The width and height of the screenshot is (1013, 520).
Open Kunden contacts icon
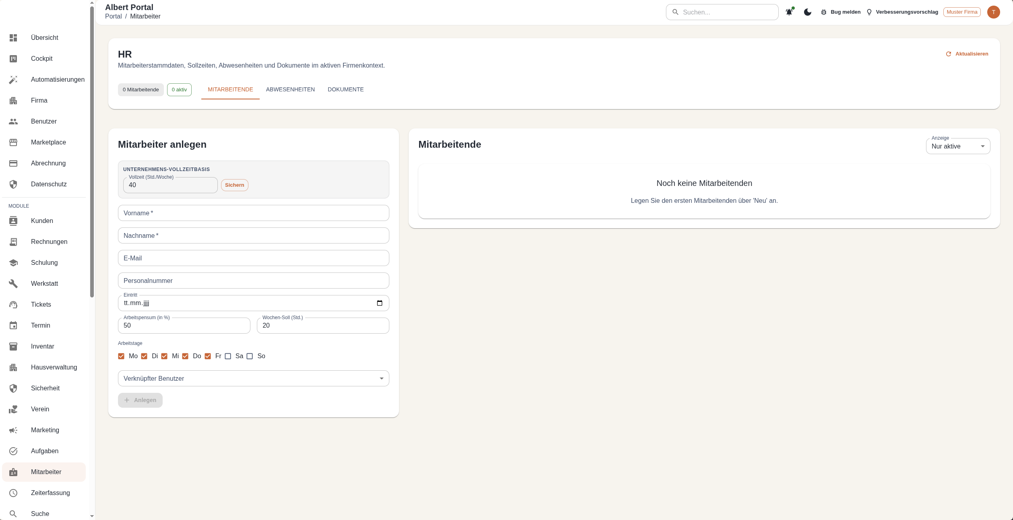click(x=13, y=221)
